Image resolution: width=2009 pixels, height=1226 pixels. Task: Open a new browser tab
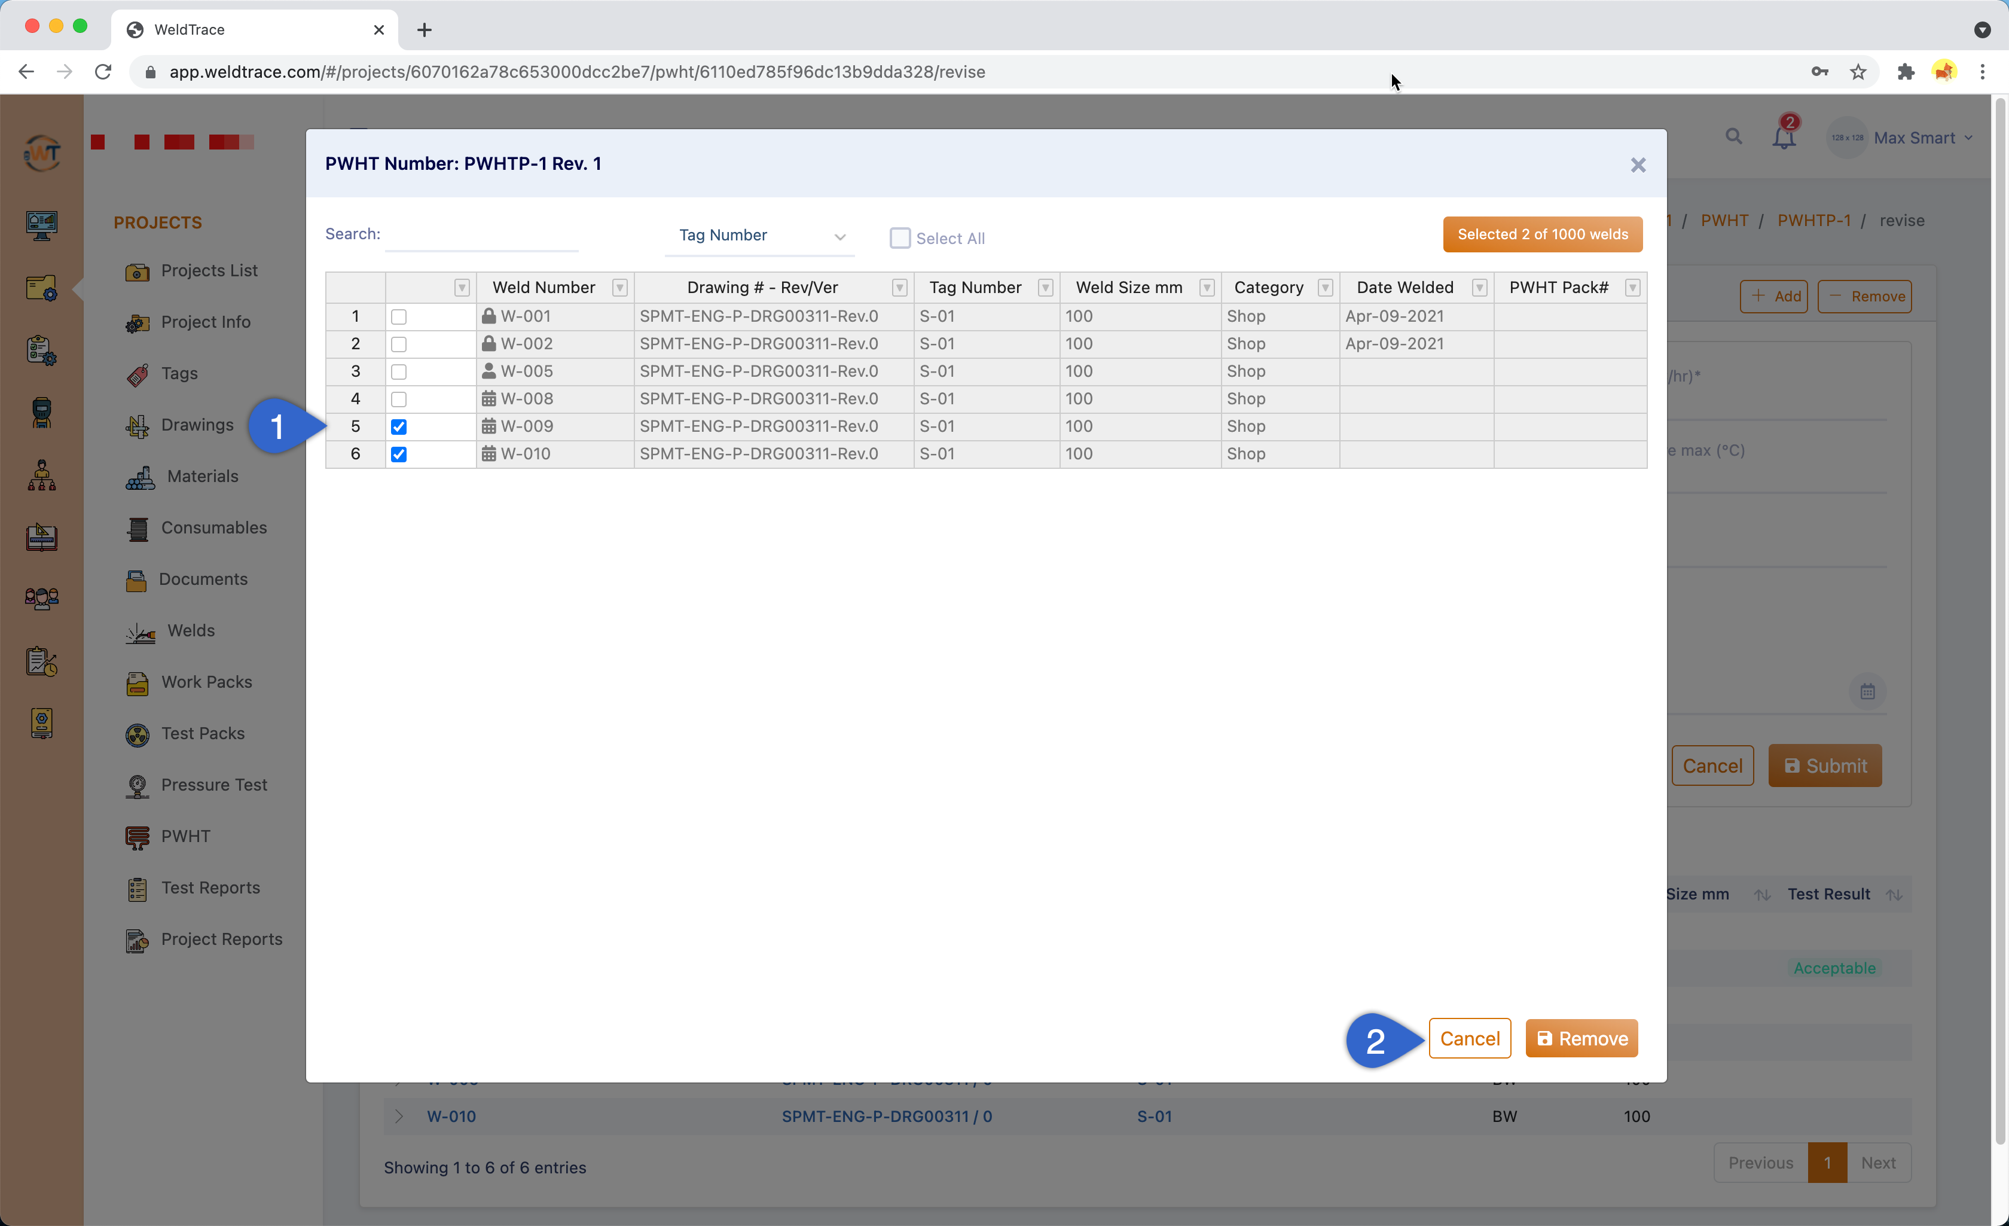[424, 30]
